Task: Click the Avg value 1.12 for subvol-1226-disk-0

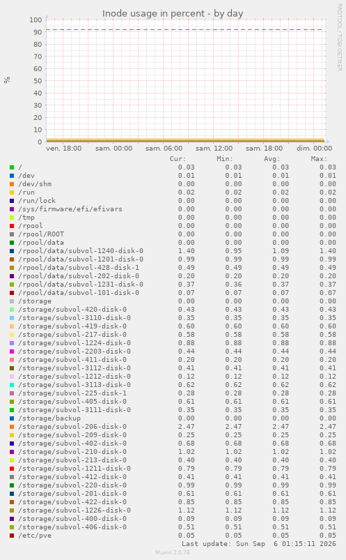Action: (x=281, y=510)
